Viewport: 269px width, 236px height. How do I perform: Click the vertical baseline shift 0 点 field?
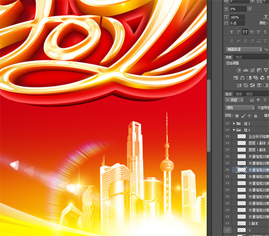(237, 23)
